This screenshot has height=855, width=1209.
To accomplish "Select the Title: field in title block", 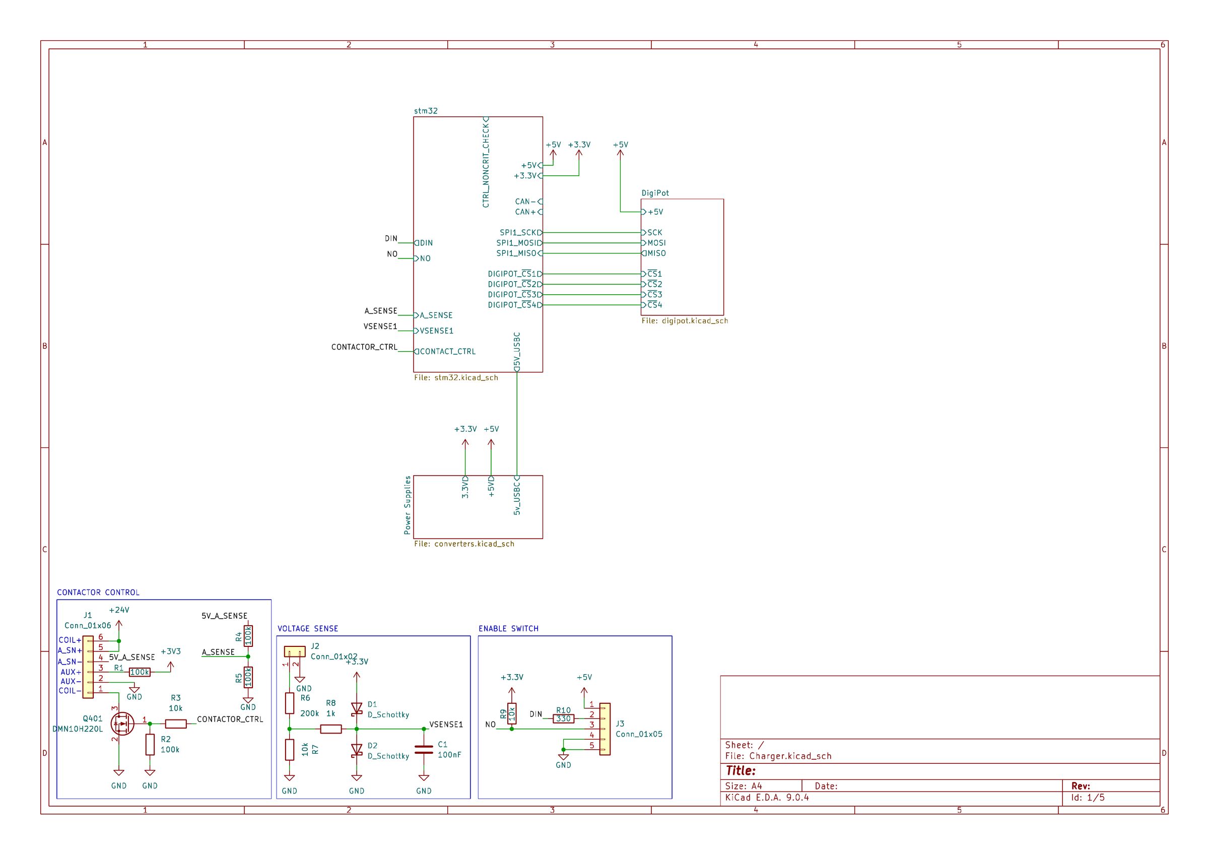I will point(741,771).
